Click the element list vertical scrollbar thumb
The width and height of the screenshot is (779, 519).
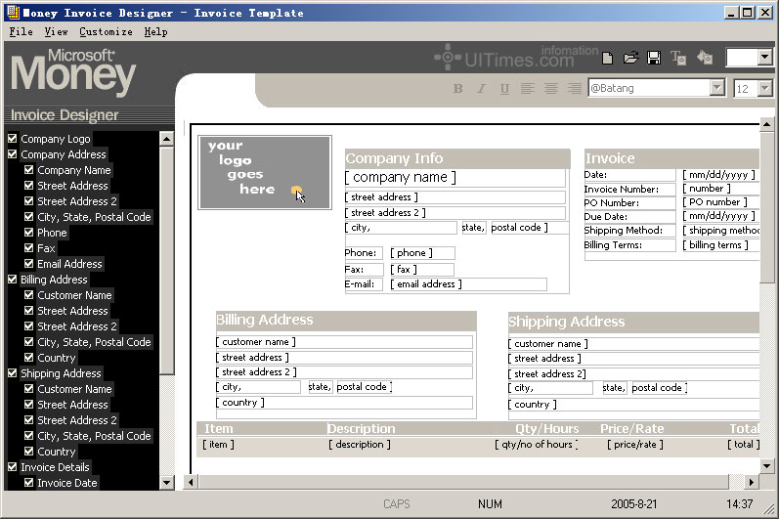click(x=166, y=260)
